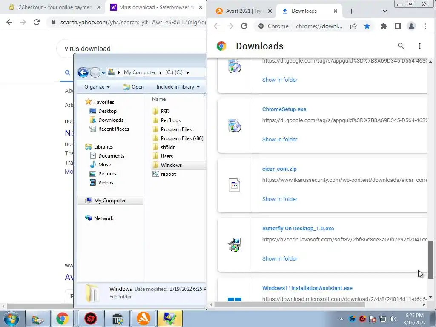The width and height of the screenshot is (436, 327).
Task: Open Chrome's three-dot main menu
Action: (425, 26)
